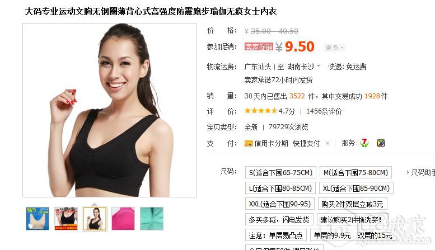Click the red 卖家促销 promotion badge
The width and height of the screenshot is (435, 250).
point(259,47)
